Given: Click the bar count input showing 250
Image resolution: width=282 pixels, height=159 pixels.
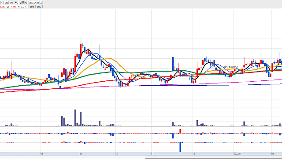Looking at the screenshot, I should pyautogui.click(x=6, y=3).
